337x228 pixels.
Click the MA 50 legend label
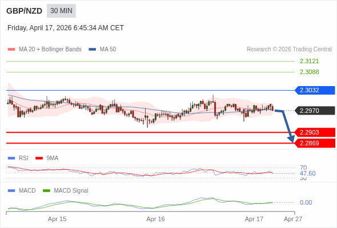(108, 50)
